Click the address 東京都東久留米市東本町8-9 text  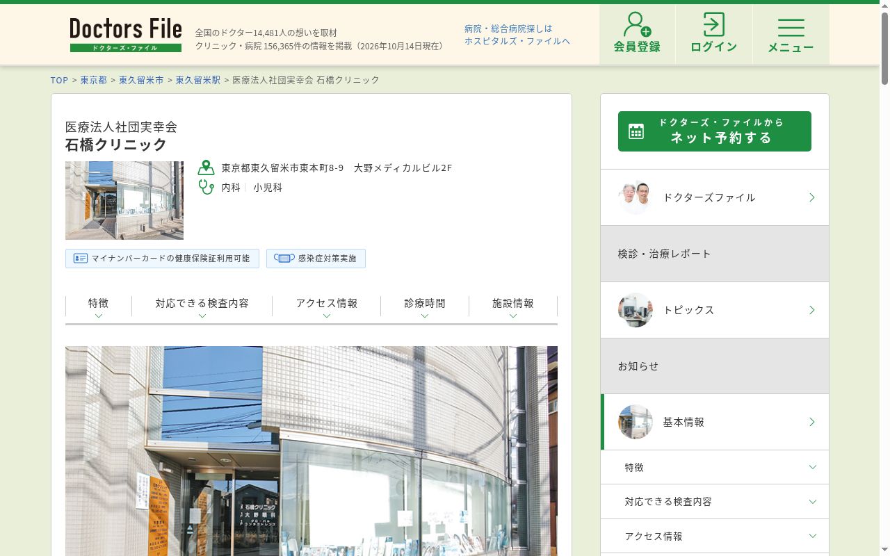[283, 167]
